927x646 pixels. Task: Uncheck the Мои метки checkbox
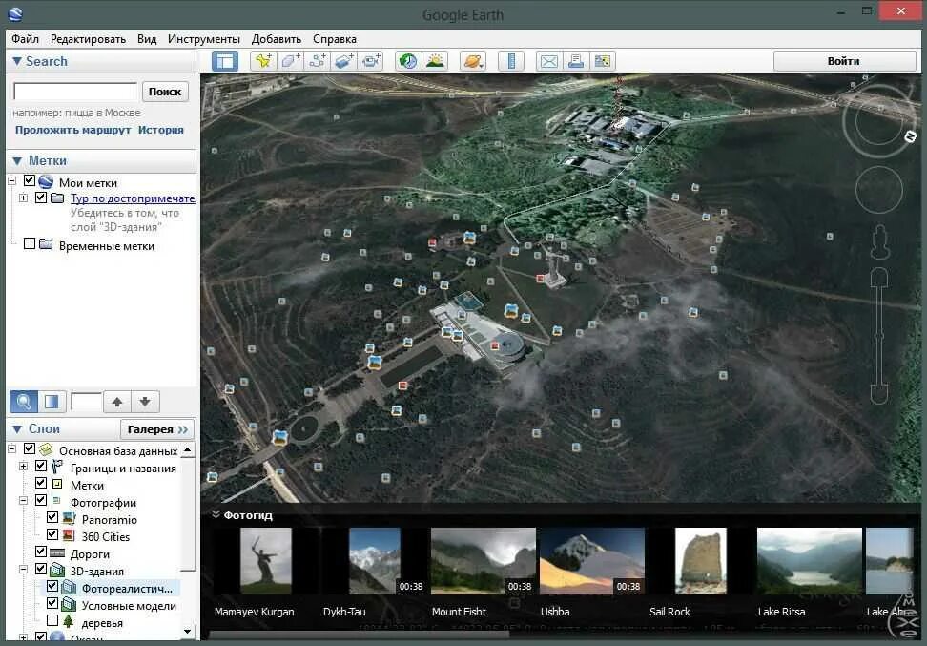click(30, 180)
